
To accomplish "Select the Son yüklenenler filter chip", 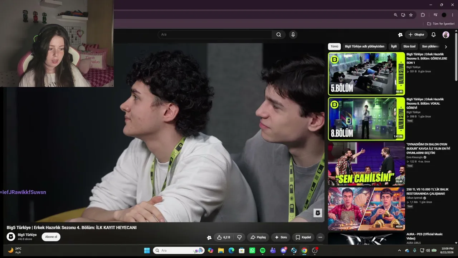I will pyautogui.click(x=430, y=47).
